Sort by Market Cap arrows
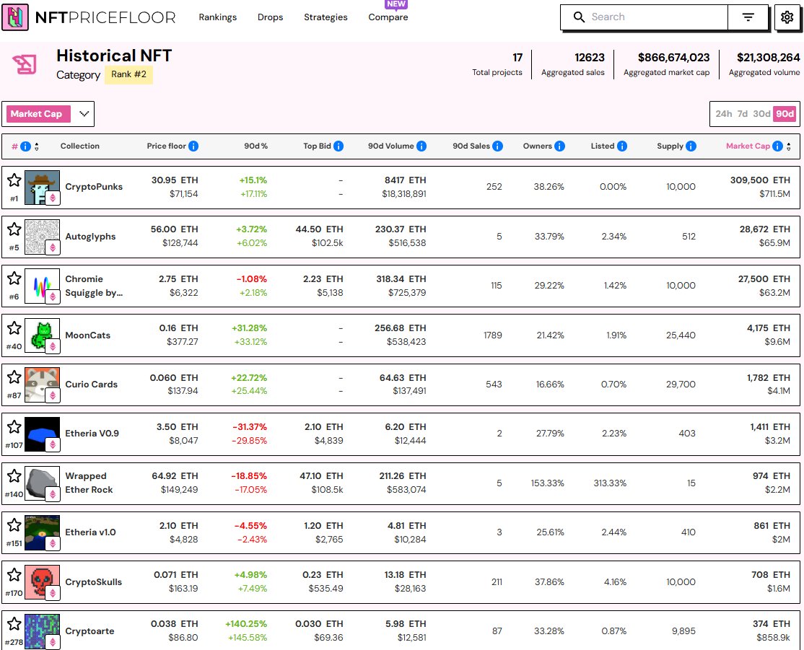Viewport: 804px width, 650px height. point(789,146)
